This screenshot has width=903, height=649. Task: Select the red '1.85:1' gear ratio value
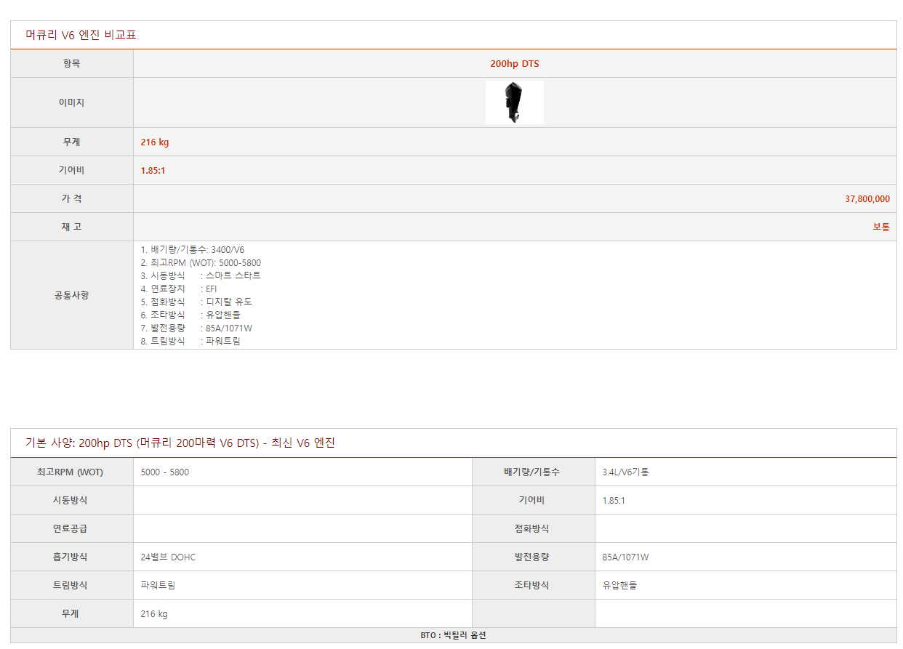pos(153,171)
